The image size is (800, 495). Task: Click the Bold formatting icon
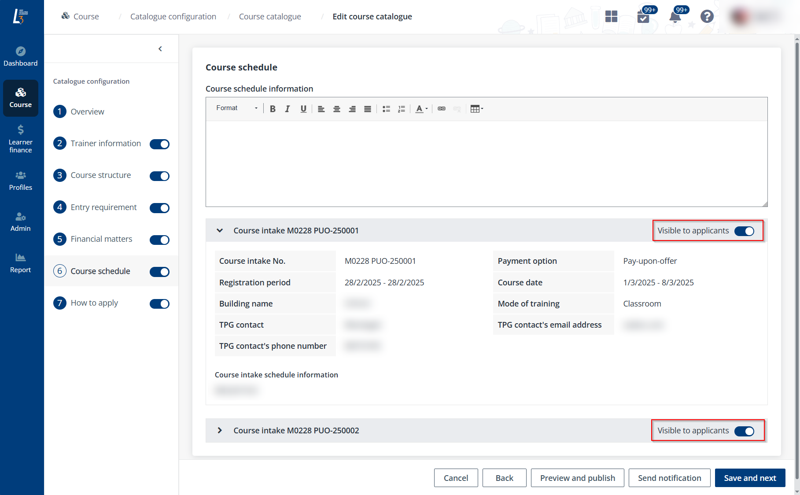coord(273,109)
